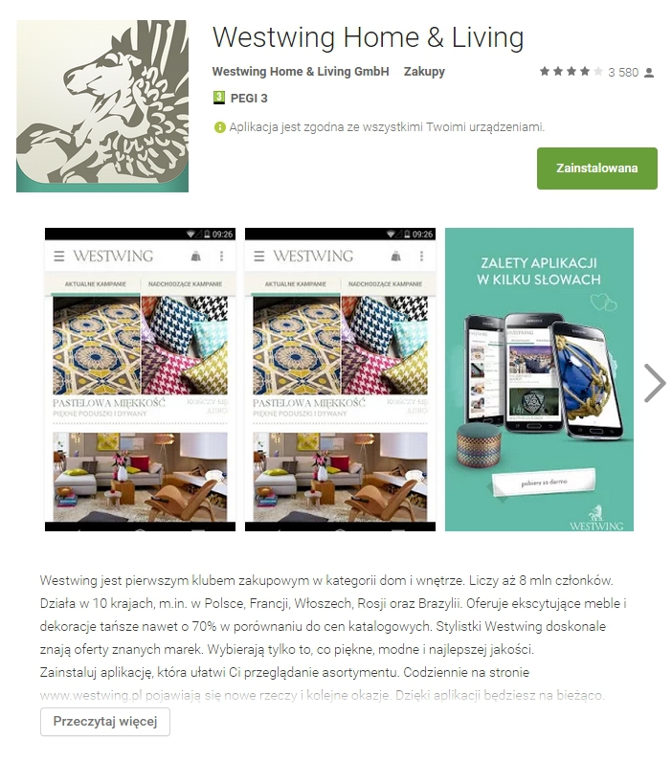Image resolution: width=672 pixels, height=762 pixels.
Task: Open the Zakupy category link
Action: [424, 72]
